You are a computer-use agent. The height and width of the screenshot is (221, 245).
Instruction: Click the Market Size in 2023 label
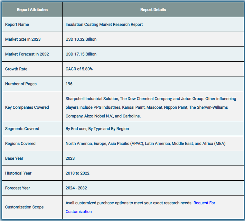[23, 39]
